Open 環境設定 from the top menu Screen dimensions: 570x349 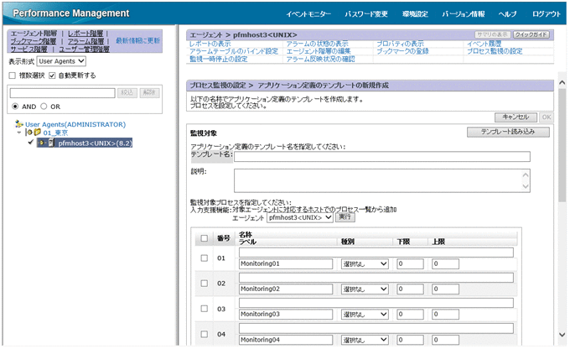point(415,13)
